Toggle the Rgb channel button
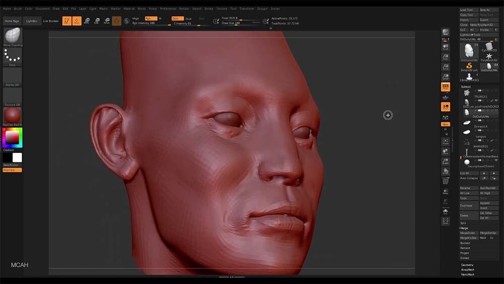The width and height of the screenshot is (504, 284). tap(151, 18)
